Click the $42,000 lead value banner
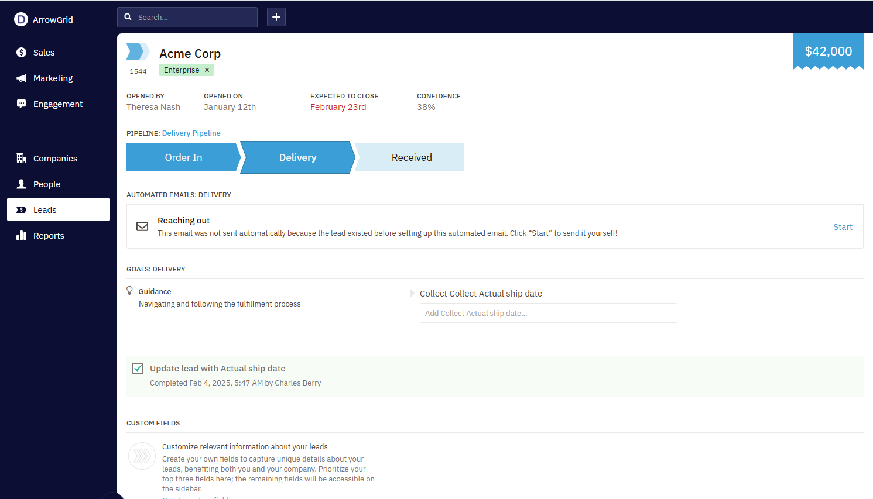873x499 pixels. (x=829, y=51)
